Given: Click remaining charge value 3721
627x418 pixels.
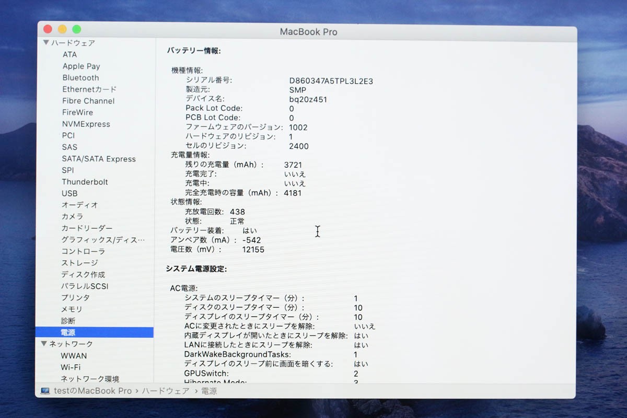Looking at the screenshot, I should [x=293, y=165].
